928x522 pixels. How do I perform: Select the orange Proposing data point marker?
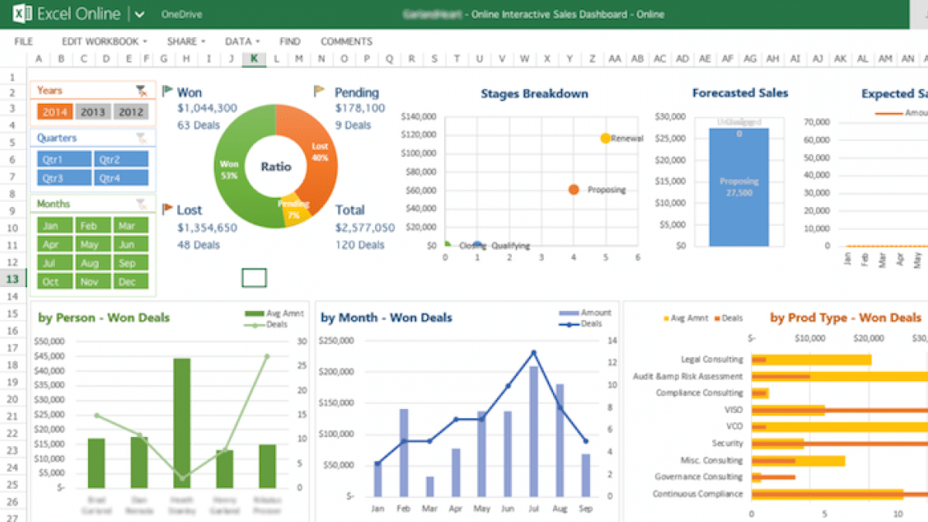tap(573, 189)
